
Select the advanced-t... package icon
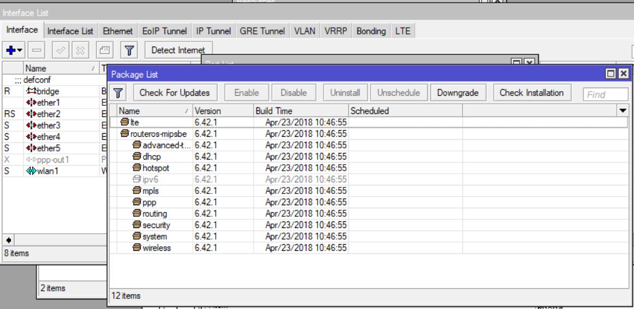pos(137,145)
